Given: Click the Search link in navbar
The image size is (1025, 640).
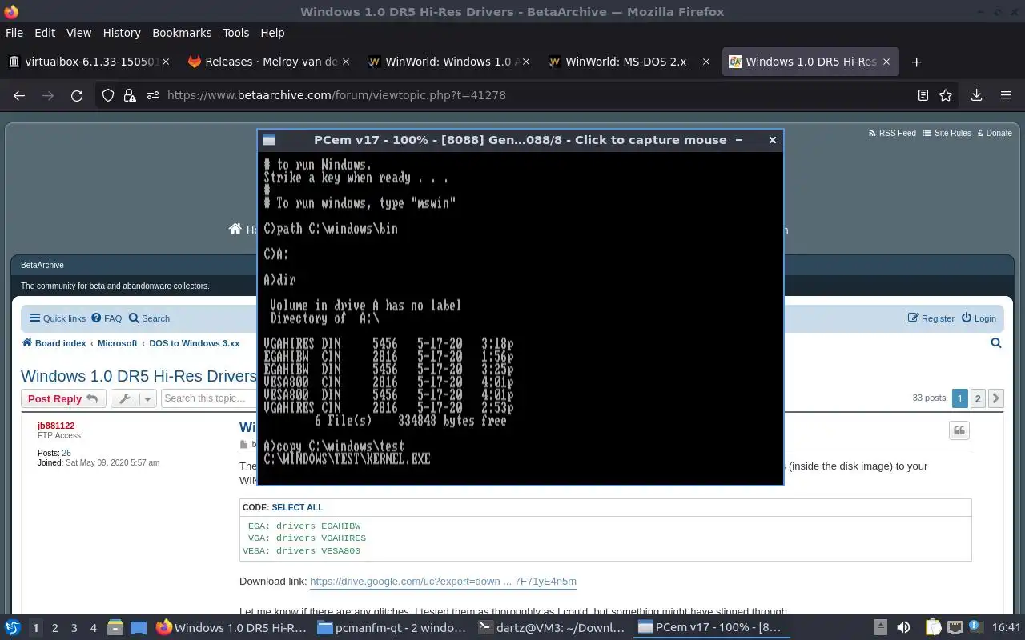Looking at the screenshot, I should pos(149,318).
